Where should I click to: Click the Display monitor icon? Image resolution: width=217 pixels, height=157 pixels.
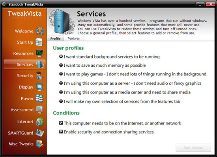click(39, 87)
